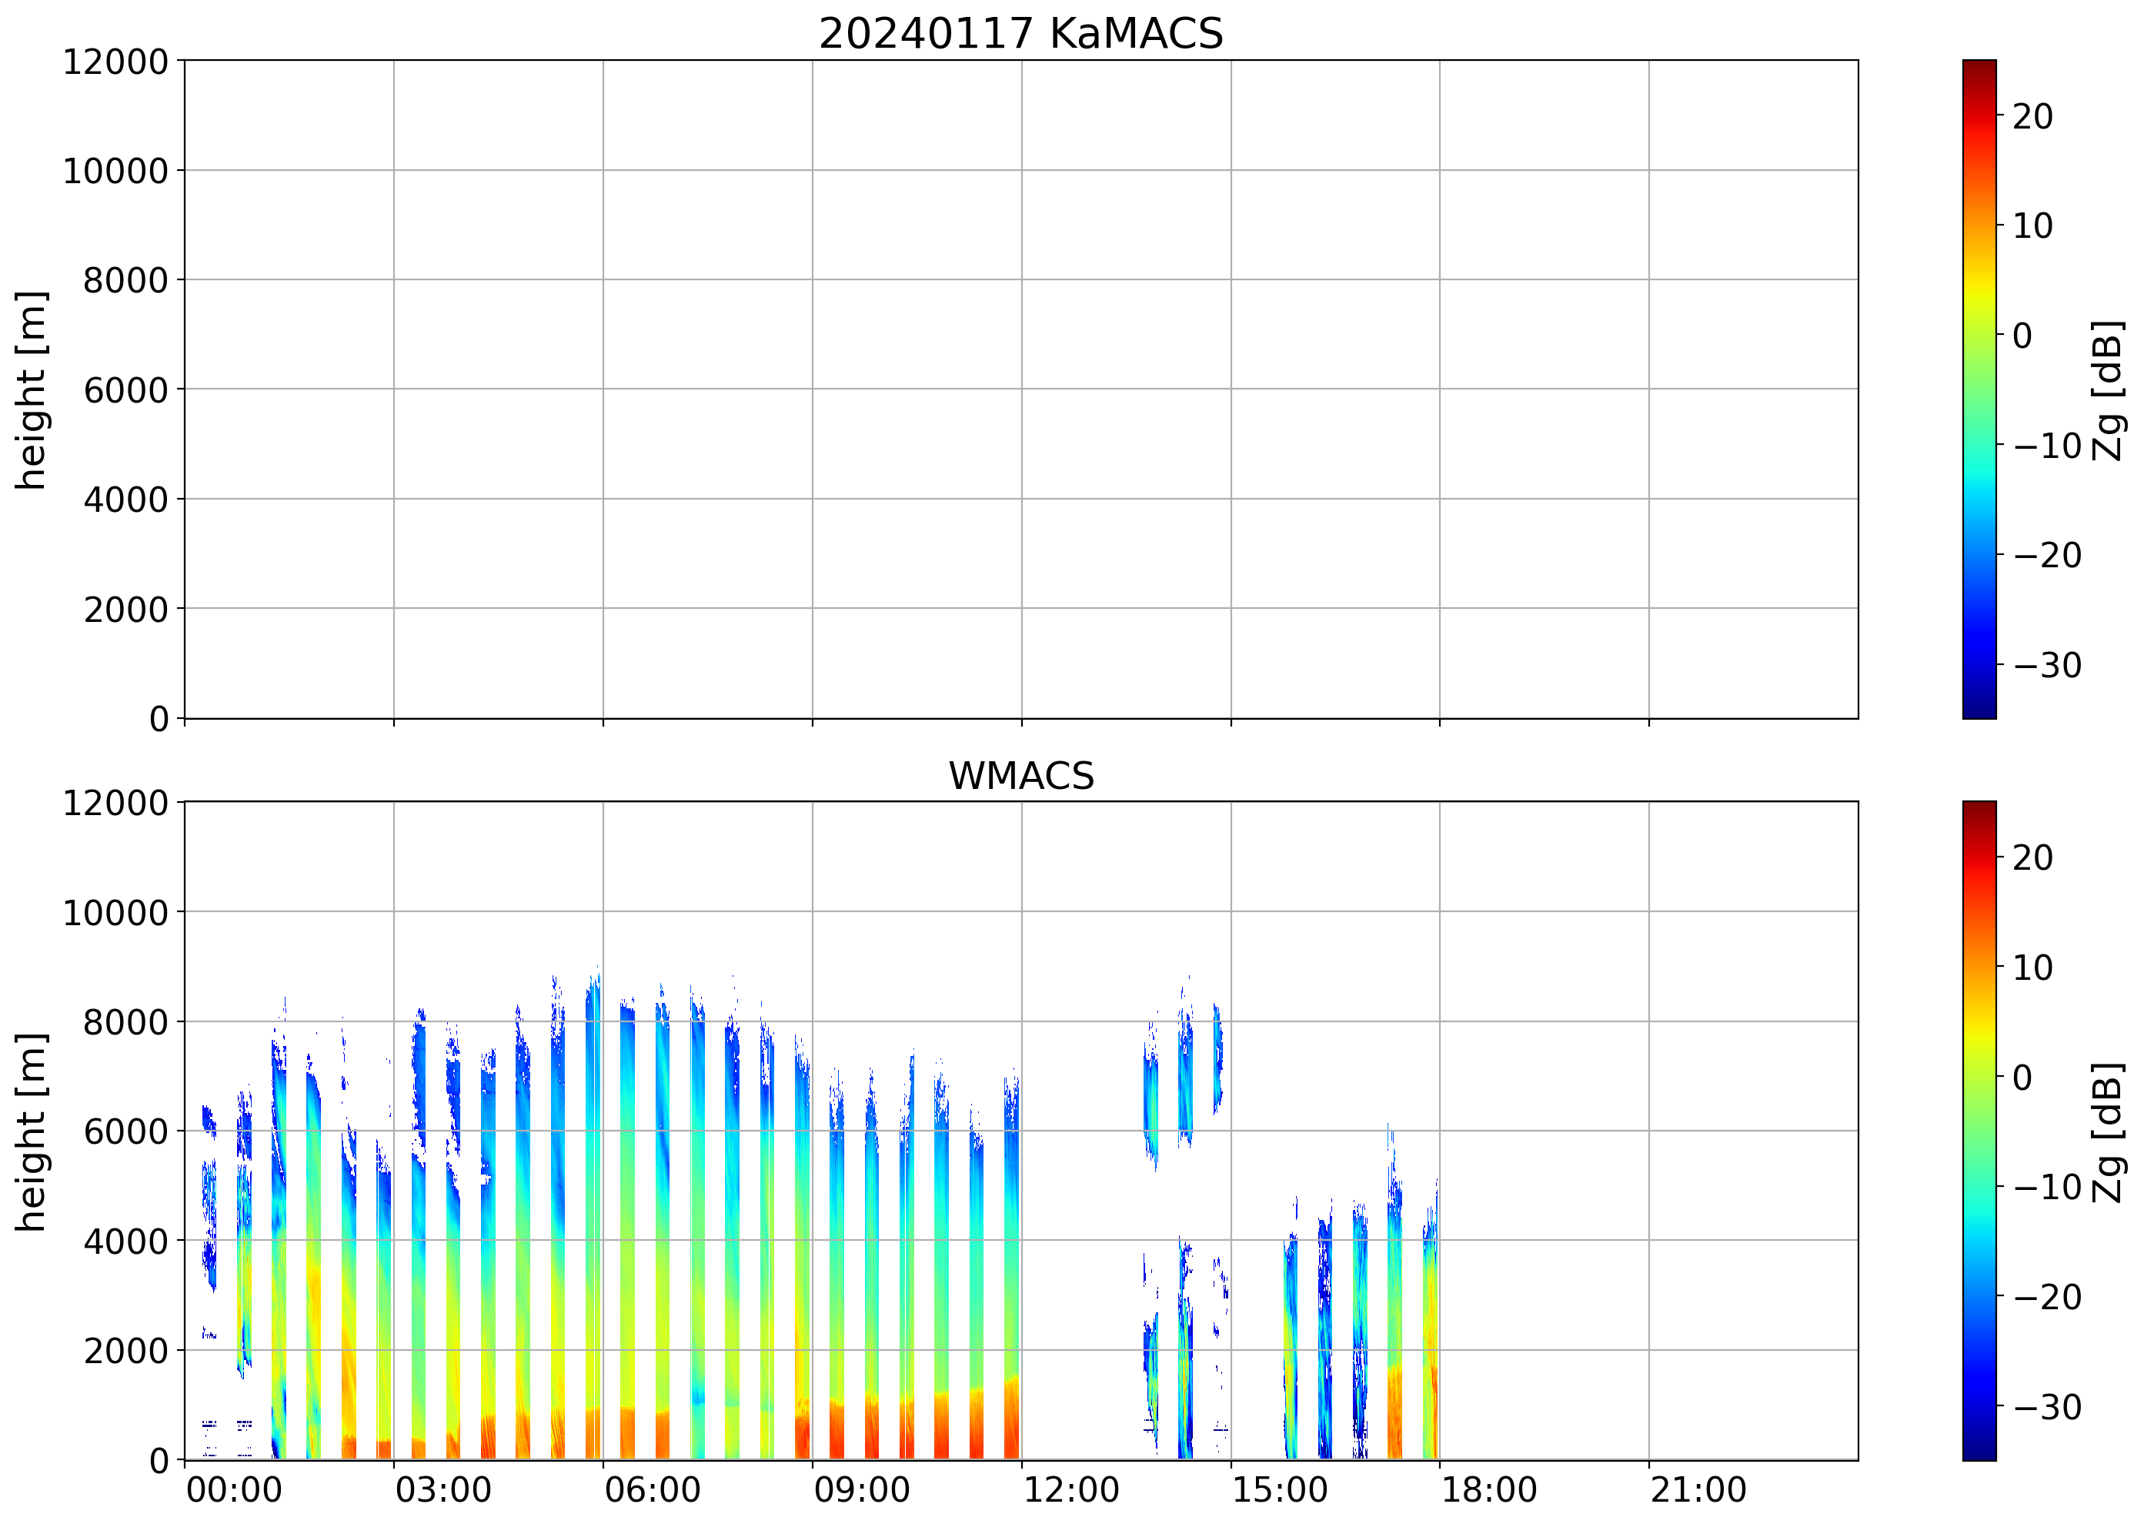Click the bottom plot's 2000 height tick label
The height and width of the screenshot is (1524, 2144).
pos(125,1352)
